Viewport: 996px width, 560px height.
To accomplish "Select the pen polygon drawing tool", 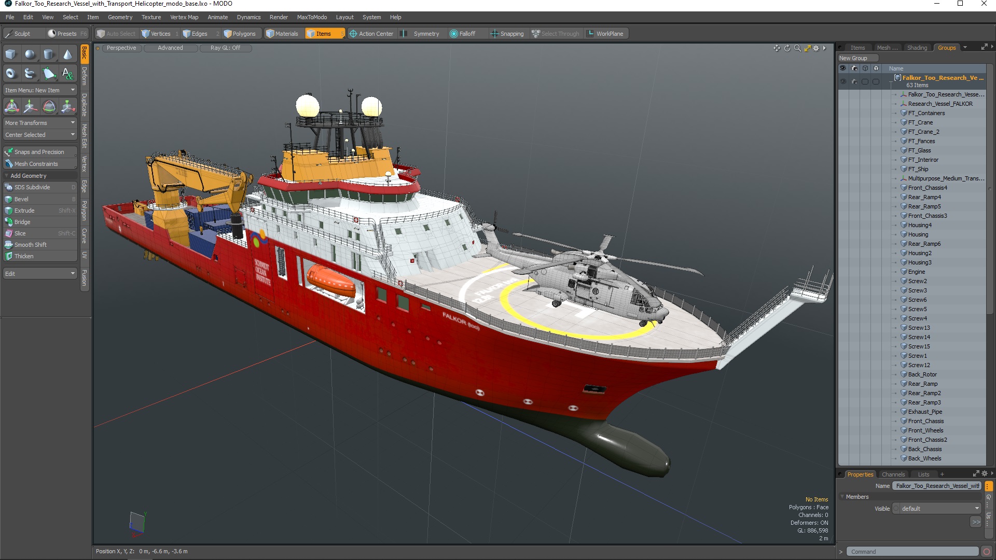I will pos(49,74).
